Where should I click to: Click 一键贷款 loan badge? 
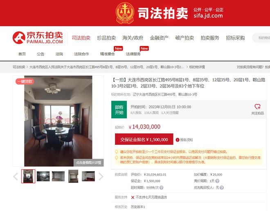[x=25, y=81]
